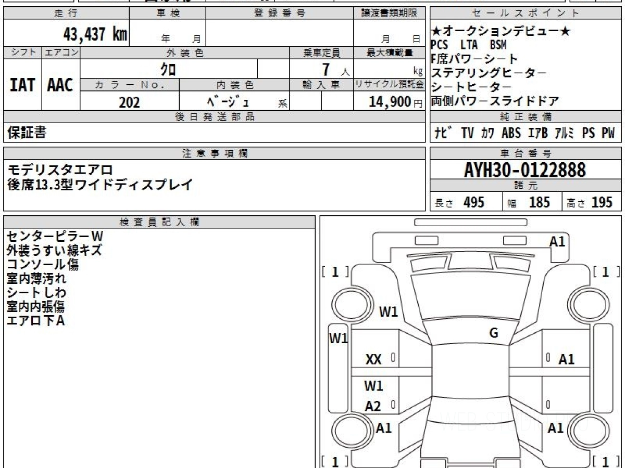Select the seating capacity 7 人
This screenshot has width=625, height=468.
[336, 69]
